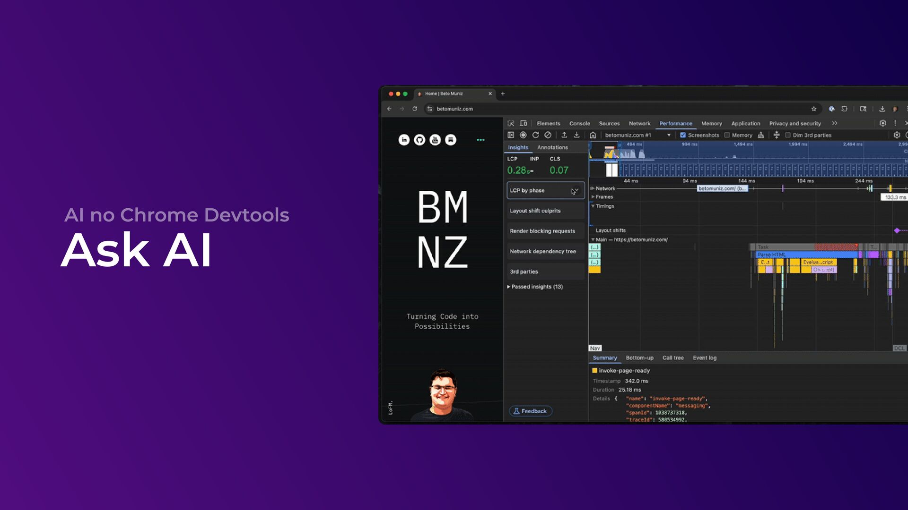Image resolution: width=908 pixels, height=510 pixels.
Task: Toggle the Performance sidebar panel icon
Action: click(511, 135)
